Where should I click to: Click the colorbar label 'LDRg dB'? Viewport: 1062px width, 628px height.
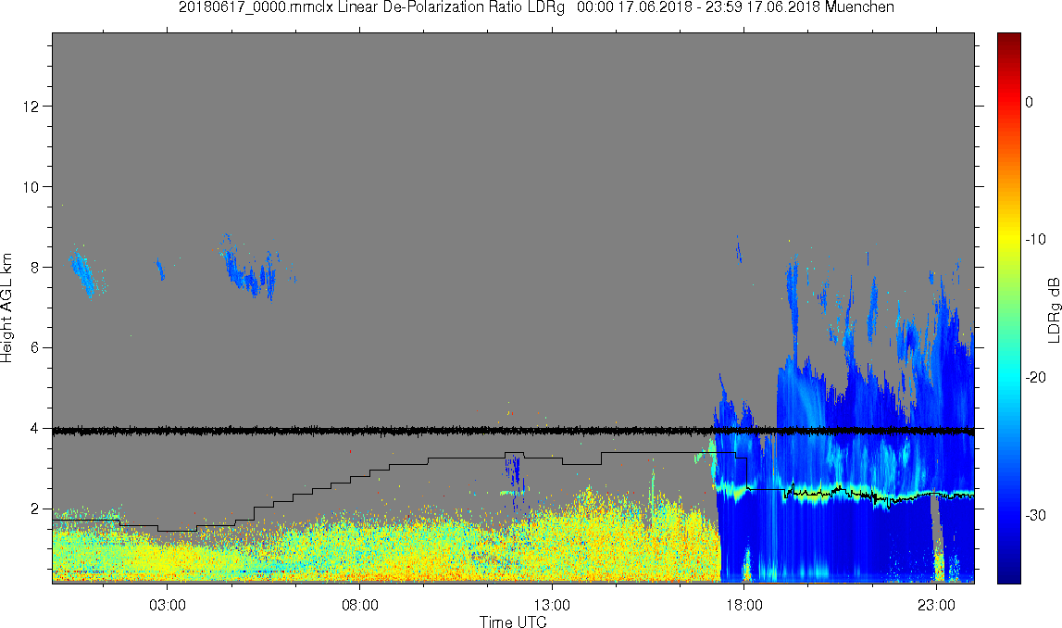(x=1053, y=309)
